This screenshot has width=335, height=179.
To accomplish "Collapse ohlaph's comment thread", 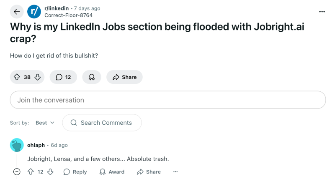I will pyautogui.click(x=17, y=172).
